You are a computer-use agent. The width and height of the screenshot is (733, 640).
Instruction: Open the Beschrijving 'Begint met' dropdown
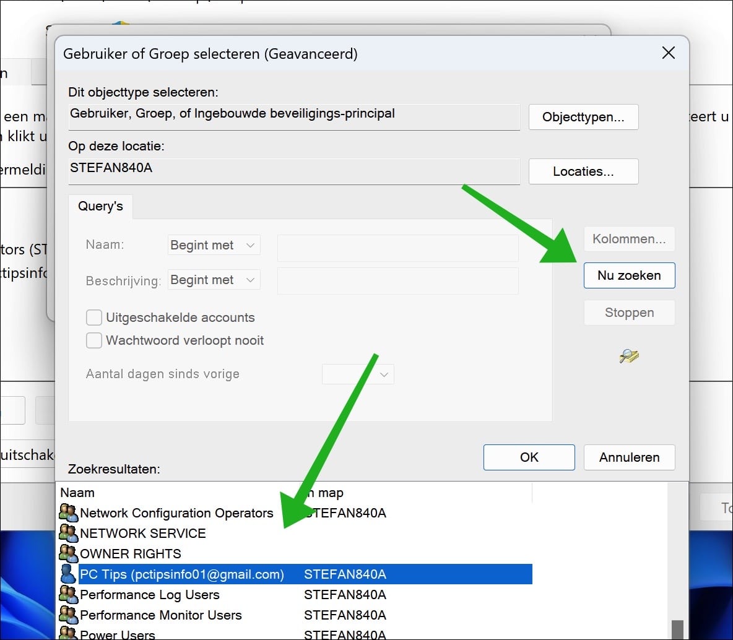(214, 280)
